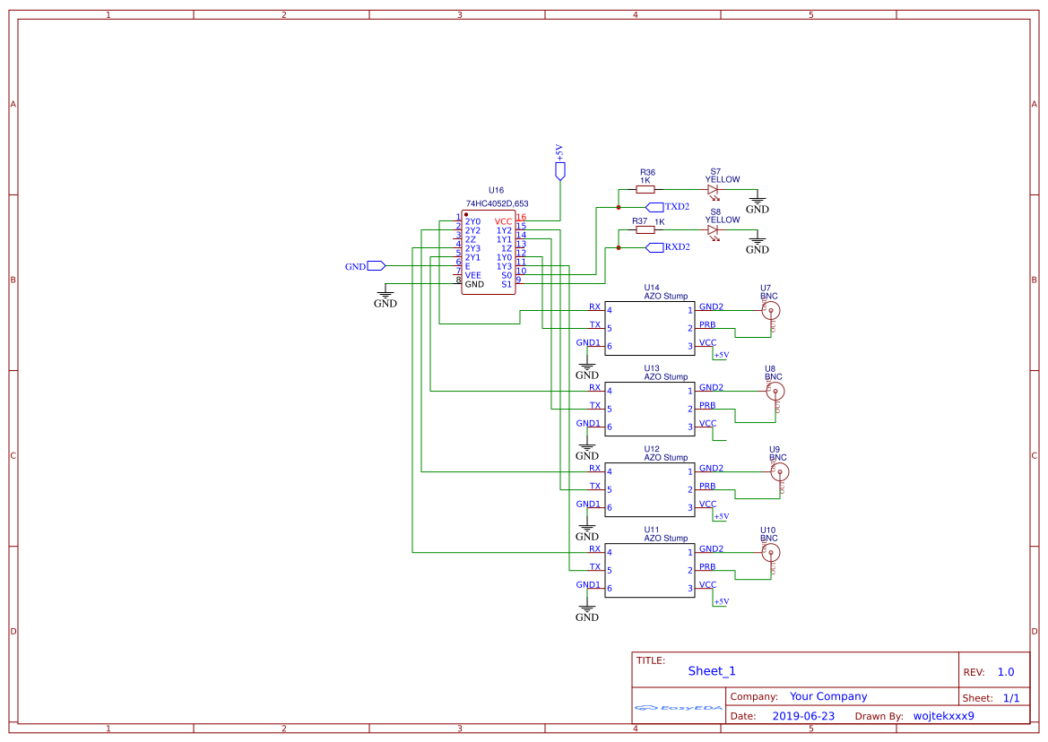Click the date field showing 2019-06-23

point(805,716)
